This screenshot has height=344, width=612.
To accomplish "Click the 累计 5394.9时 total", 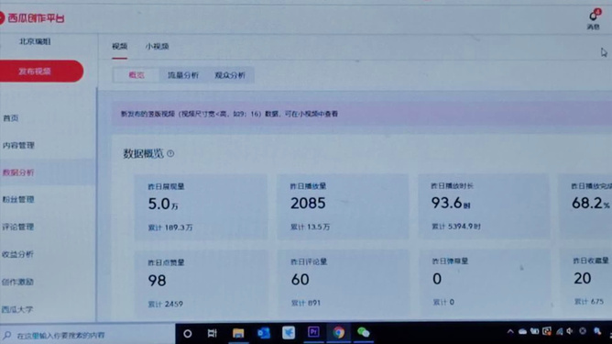I will [456, 227].
